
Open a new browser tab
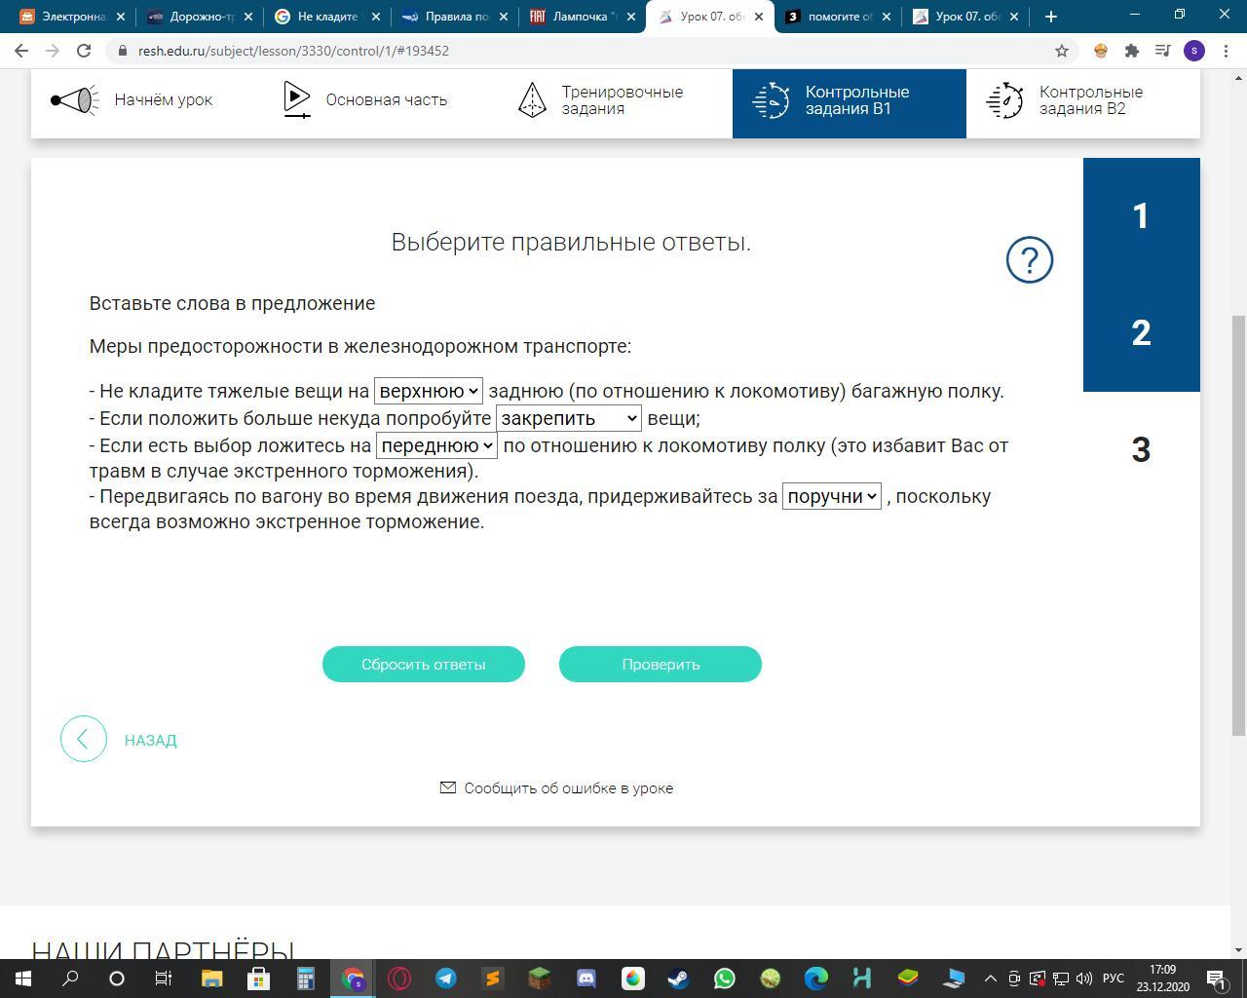click(1050, 17)
